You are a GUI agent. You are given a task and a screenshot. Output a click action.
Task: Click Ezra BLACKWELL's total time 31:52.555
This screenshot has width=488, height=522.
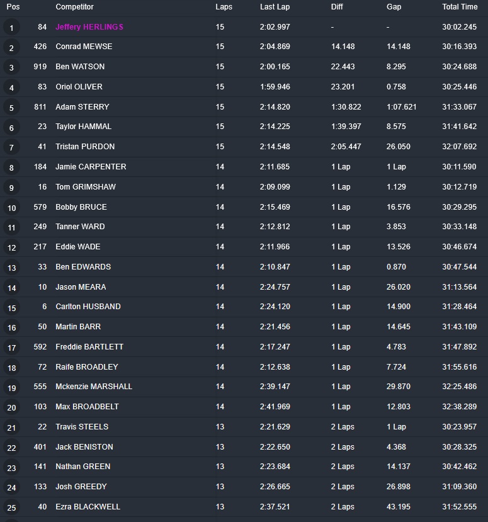tap(459, 507)
